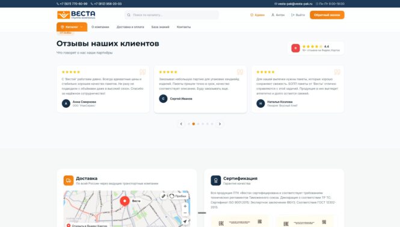Click the dark Сертификация badge icon
Viewport: 400px width, 227px height.
tap(215, 181)
